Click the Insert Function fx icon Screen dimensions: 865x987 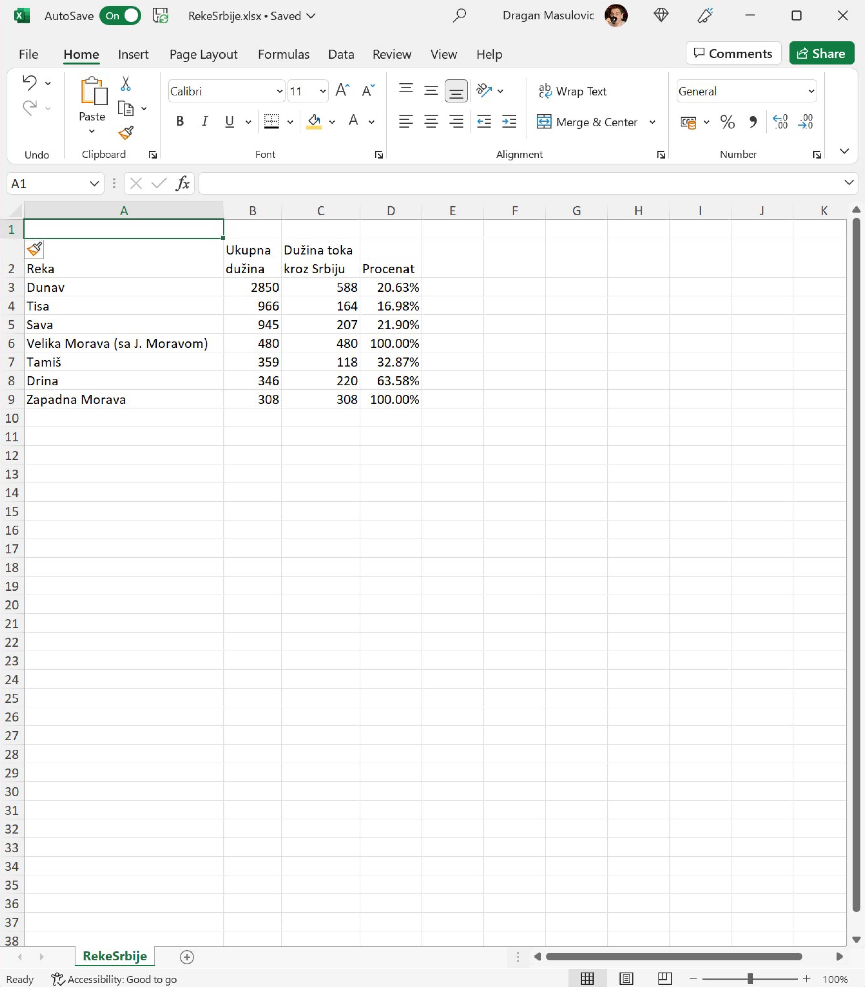pyautogui.click(x=183, y=183)
